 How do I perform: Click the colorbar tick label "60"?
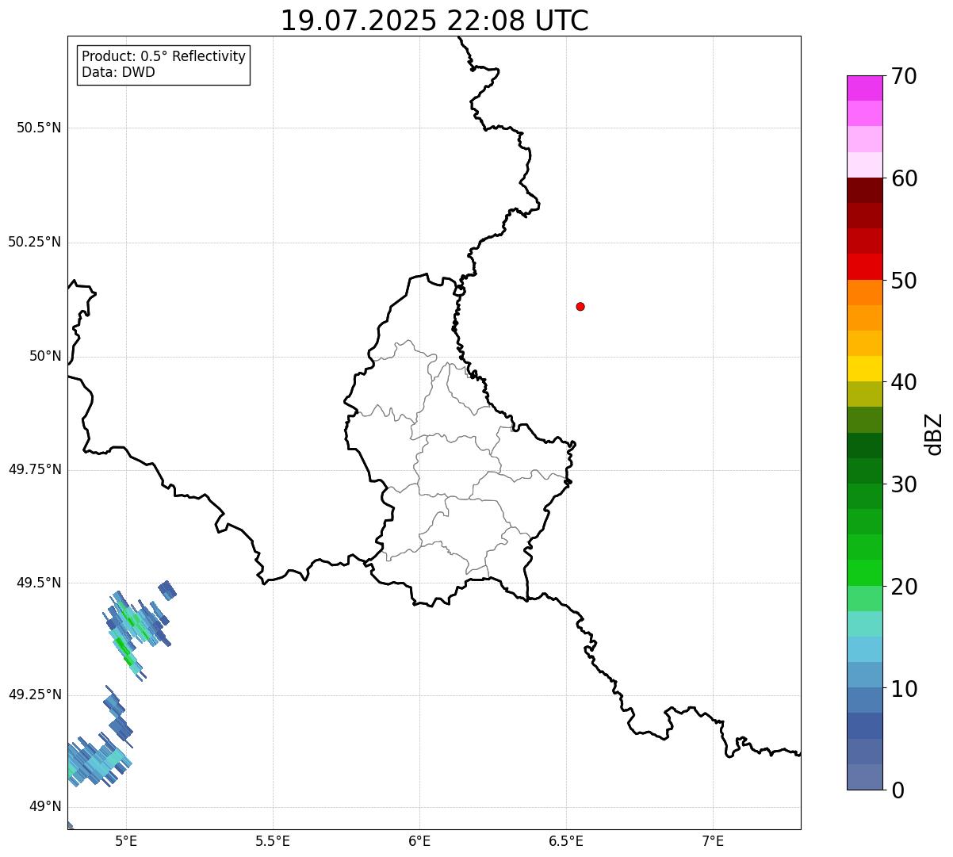904,178
